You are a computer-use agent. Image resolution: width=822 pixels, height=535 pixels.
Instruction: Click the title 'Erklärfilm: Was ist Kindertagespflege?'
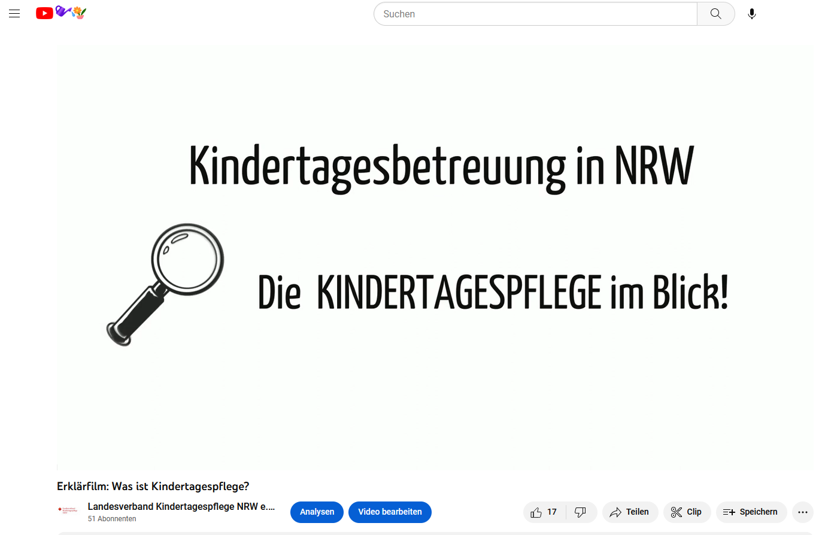pos(153,487)
